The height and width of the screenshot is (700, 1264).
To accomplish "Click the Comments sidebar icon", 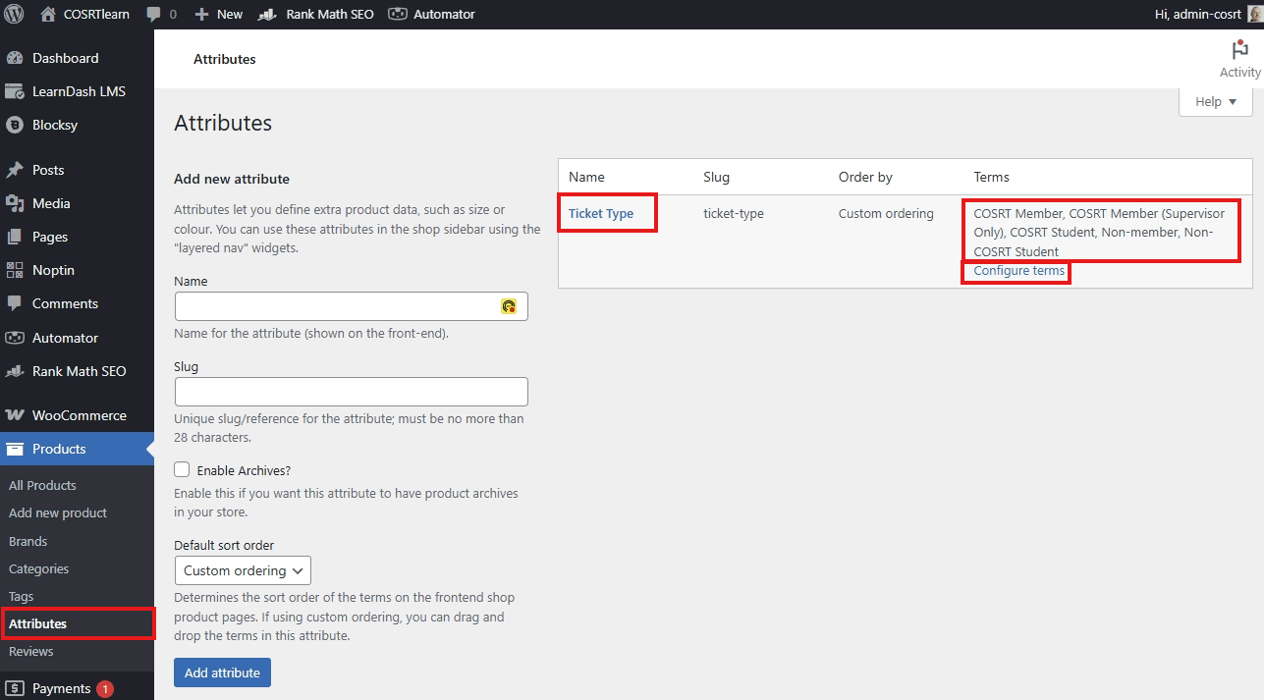I will [x=15, y=303].
